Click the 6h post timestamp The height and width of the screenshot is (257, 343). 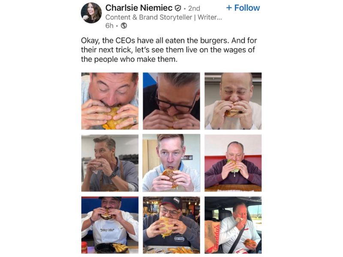coord(109,26)
